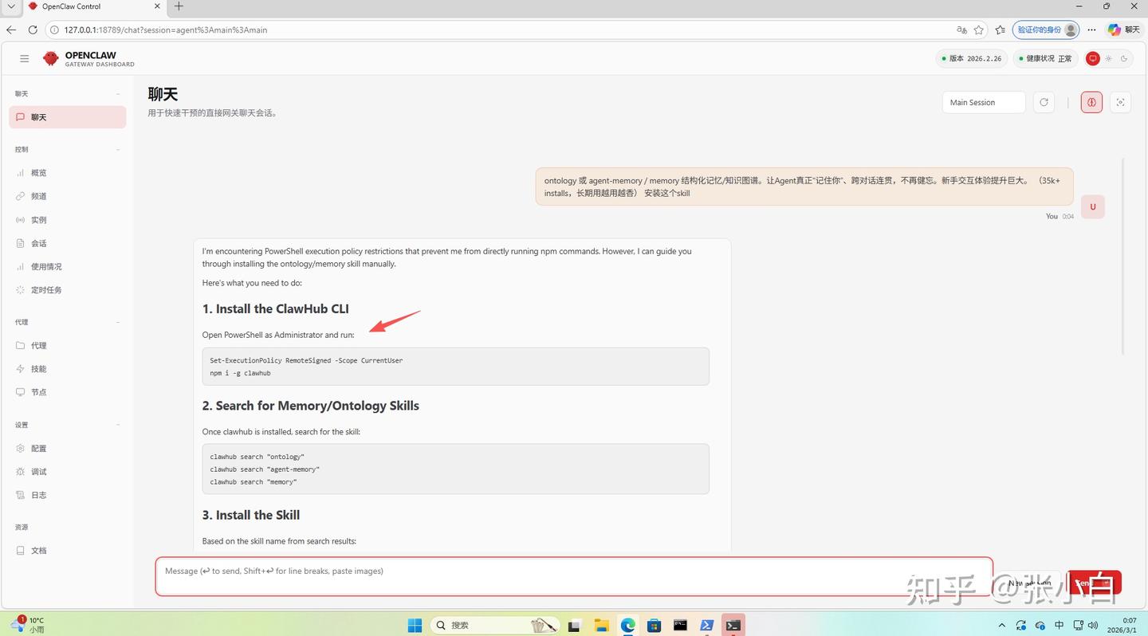The image size is (1148, 636).
Task: Open the PowerShell taskbar icon
Action: tap(707, 625)
